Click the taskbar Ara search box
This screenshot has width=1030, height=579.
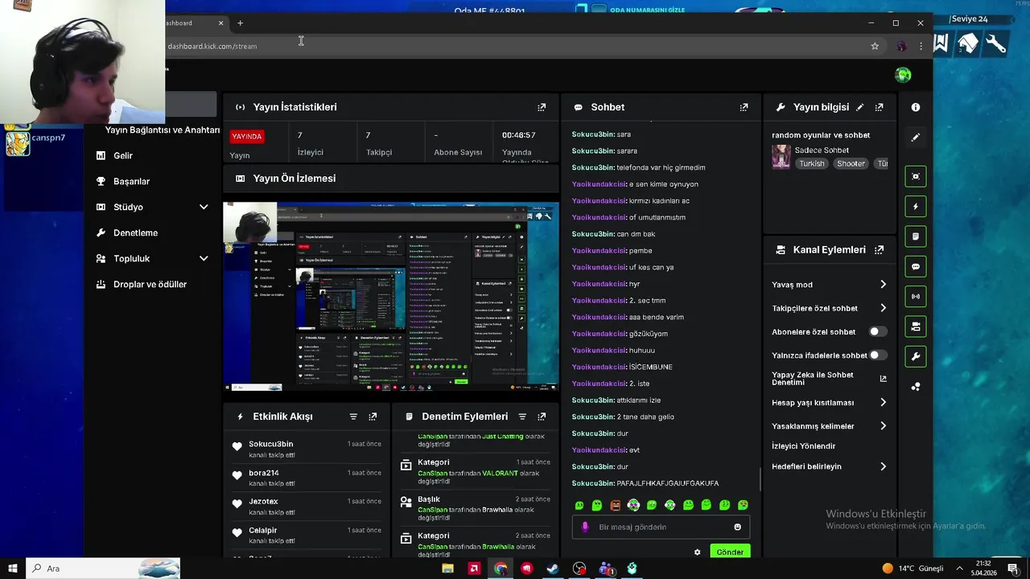tap(103, 569)
